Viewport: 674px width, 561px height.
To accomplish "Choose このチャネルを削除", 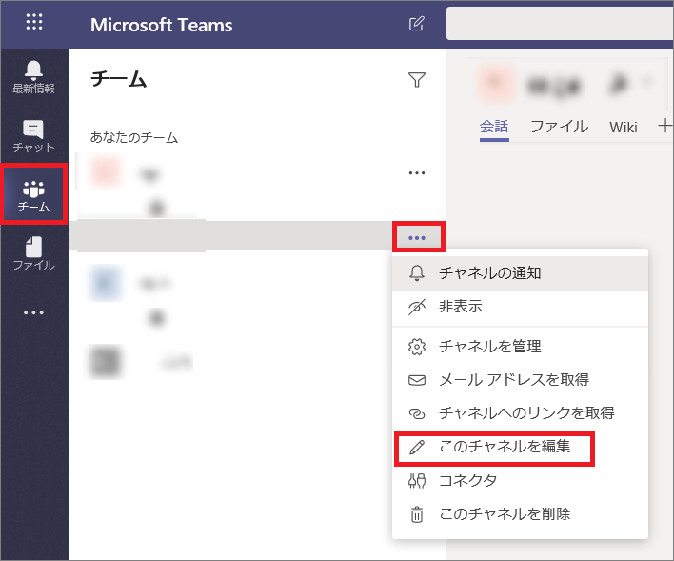I will tap(520, 514).
